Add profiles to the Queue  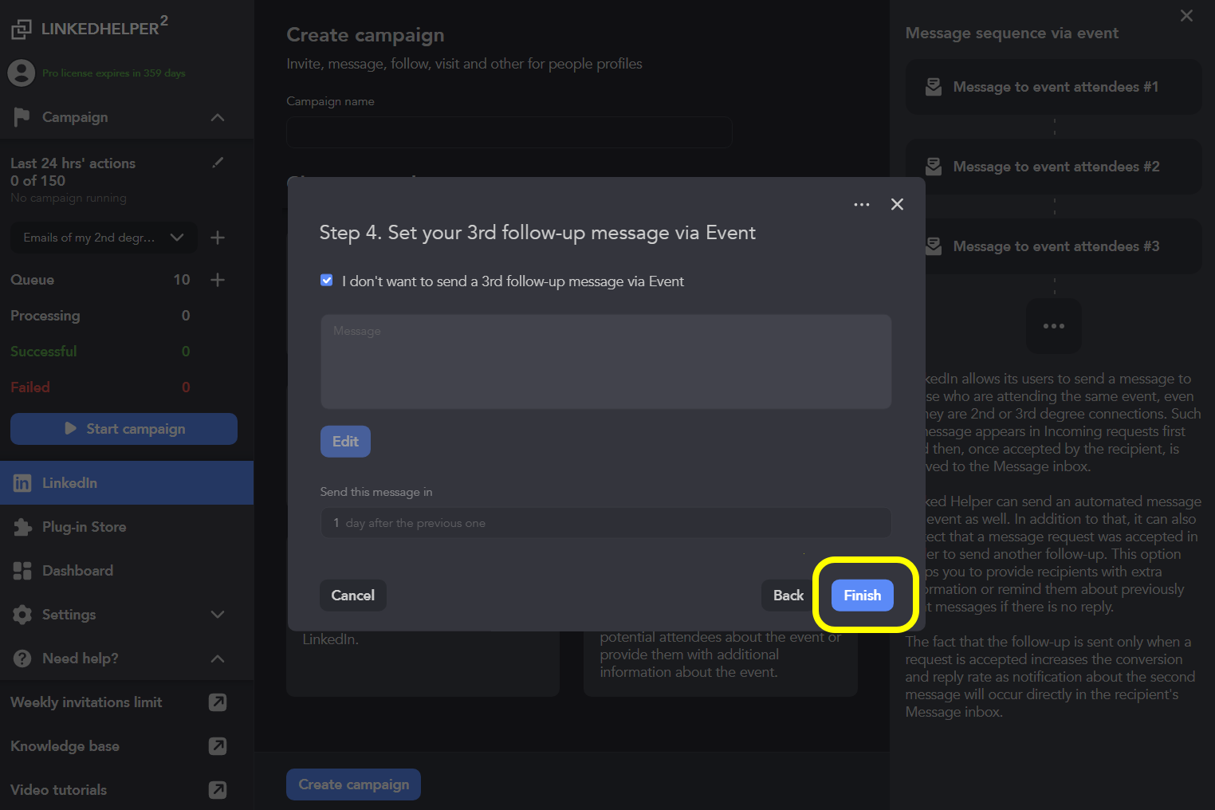click(218, 280)
